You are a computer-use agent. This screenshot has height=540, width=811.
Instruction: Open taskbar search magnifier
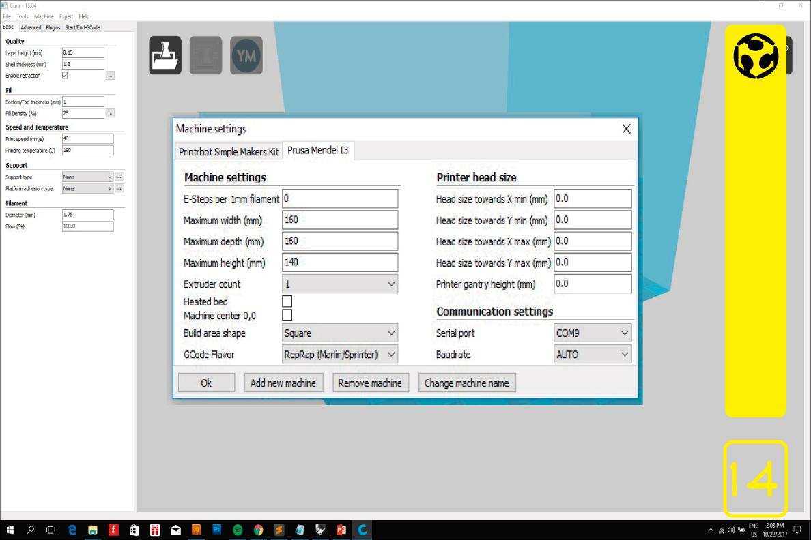[x=31, y=530]
